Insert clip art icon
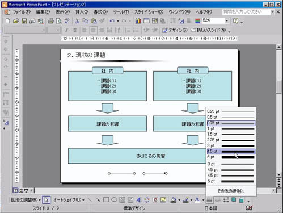 pos(155,199)
